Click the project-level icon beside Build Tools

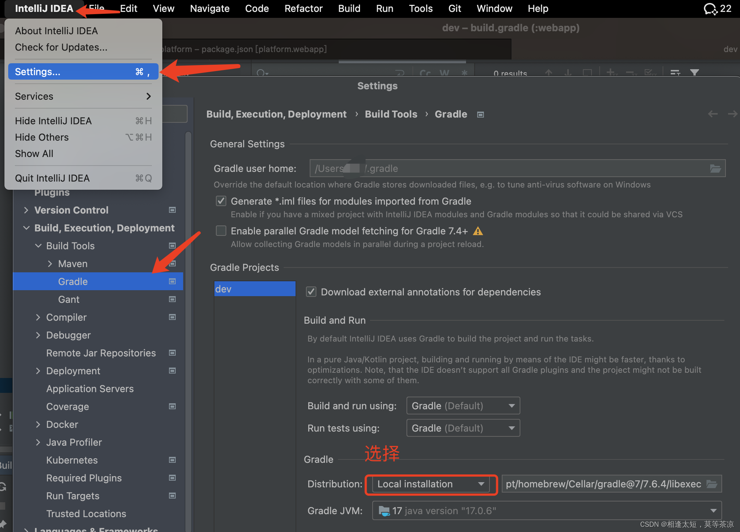tap(172, 246)
